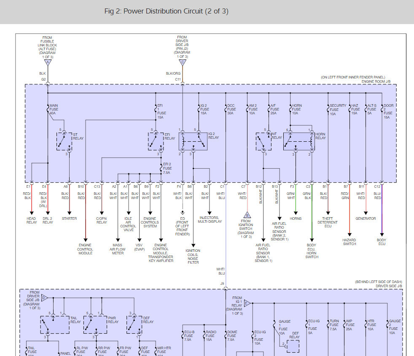This screenshot has height=356, width=414.
Task: Click the 'HORNS' destination label
Action: (x=296, y=218)
